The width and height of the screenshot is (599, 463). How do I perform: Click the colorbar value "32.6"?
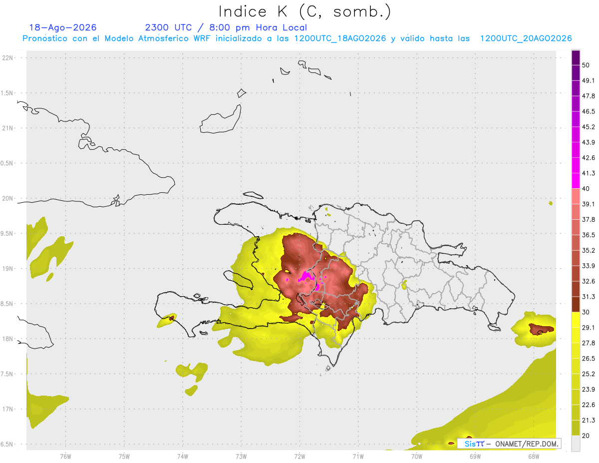[589, 281]
